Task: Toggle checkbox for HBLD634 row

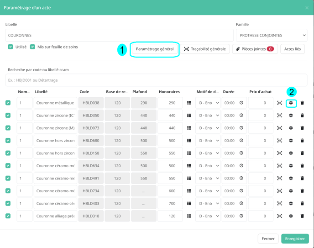Action: (8, 166)
